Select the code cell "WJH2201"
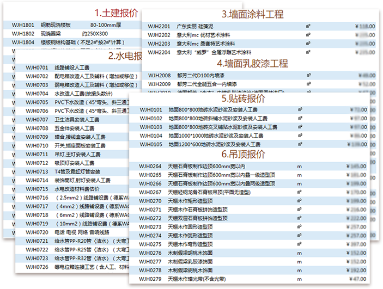383x289 pixels. pos(159,26)
